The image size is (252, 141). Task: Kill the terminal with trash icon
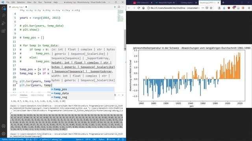point(115,95)
